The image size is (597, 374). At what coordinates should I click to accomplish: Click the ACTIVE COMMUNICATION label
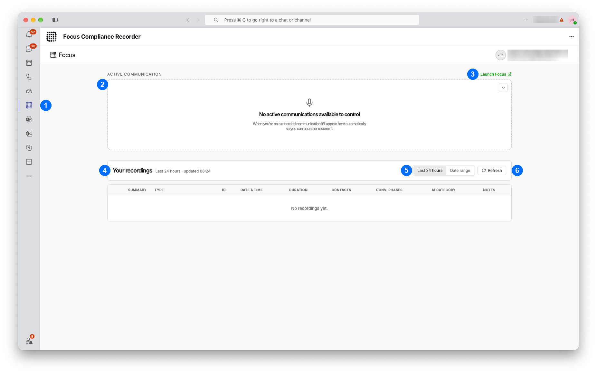pyautogui.click(x=134, y=74)
